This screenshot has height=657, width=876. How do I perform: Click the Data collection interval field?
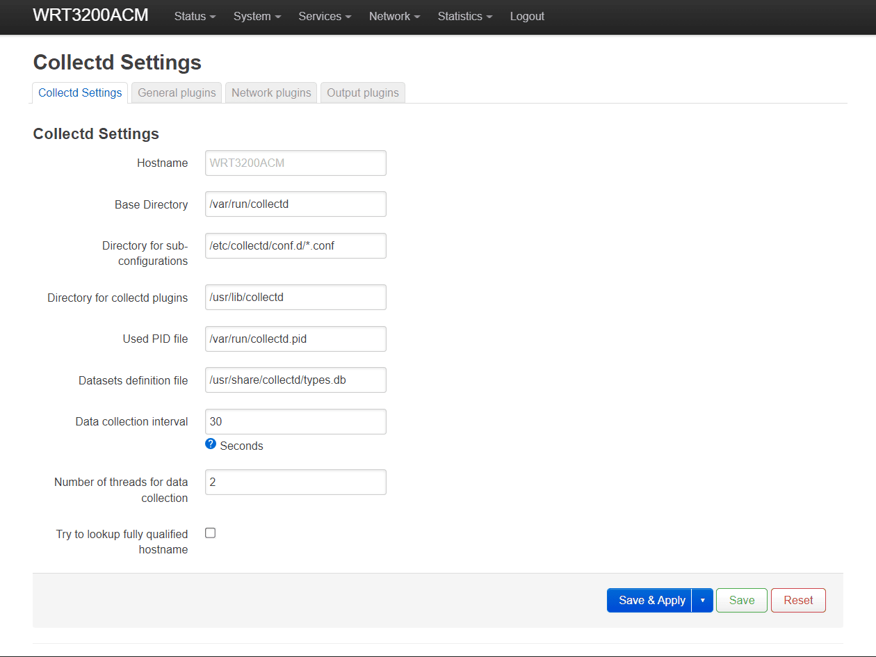tap(295, 421)
